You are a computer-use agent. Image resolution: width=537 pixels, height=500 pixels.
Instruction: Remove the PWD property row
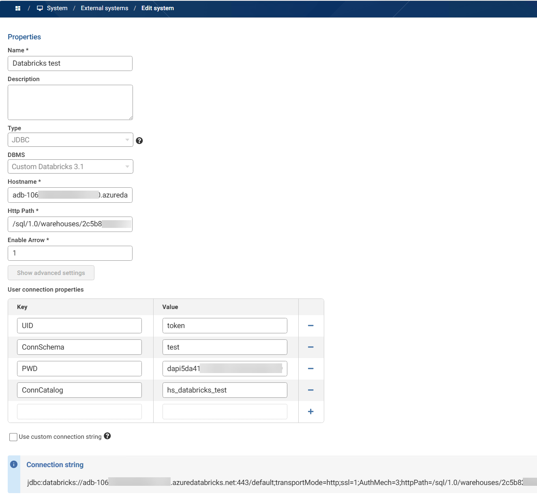coord(311,369)
